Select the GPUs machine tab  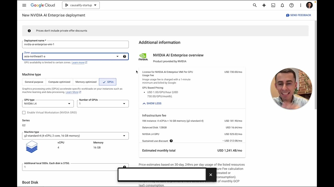pos(108,82)
